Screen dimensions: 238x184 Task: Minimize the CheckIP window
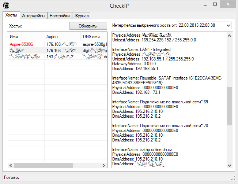(x=205, y=4)
